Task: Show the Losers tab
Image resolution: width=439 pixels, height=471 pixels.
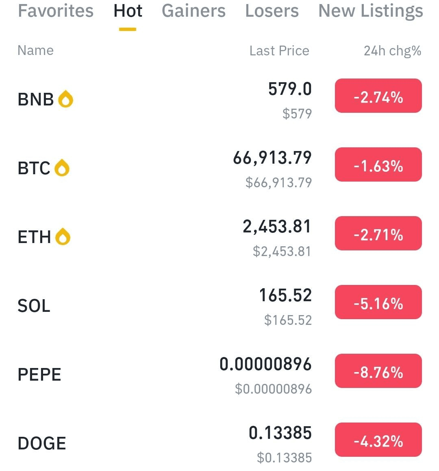Action: click(x=272, y=11)
